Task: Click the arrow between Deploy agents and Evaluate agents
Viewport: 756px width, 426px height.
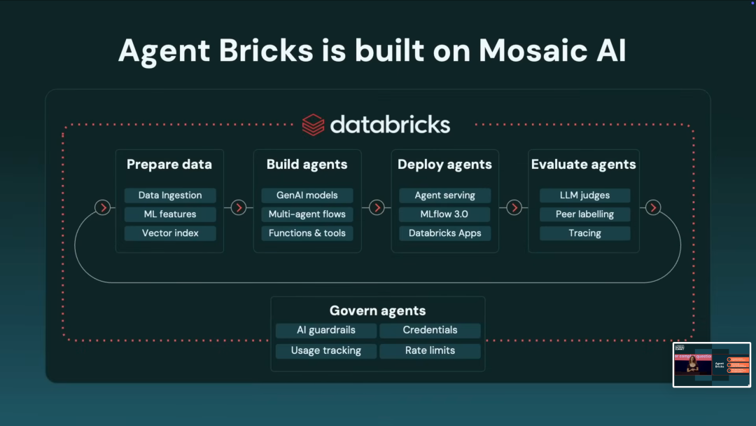Action: [x=514, y=207]
